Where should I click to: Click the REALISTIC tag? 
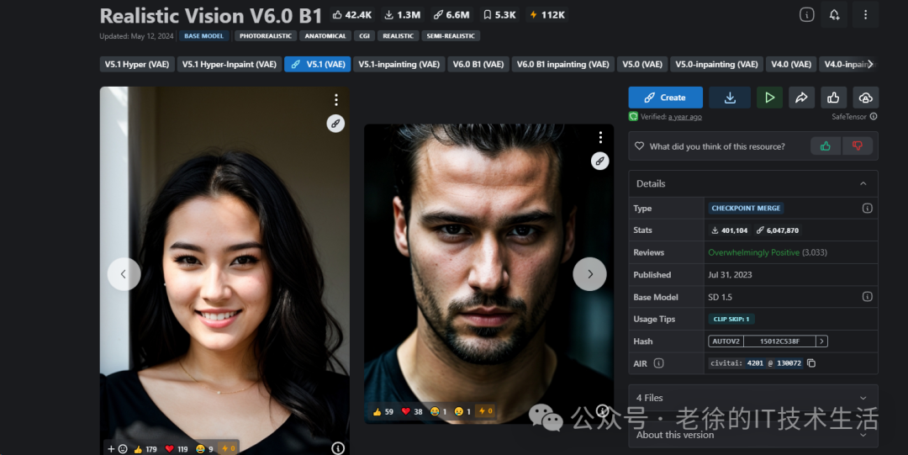399,36
